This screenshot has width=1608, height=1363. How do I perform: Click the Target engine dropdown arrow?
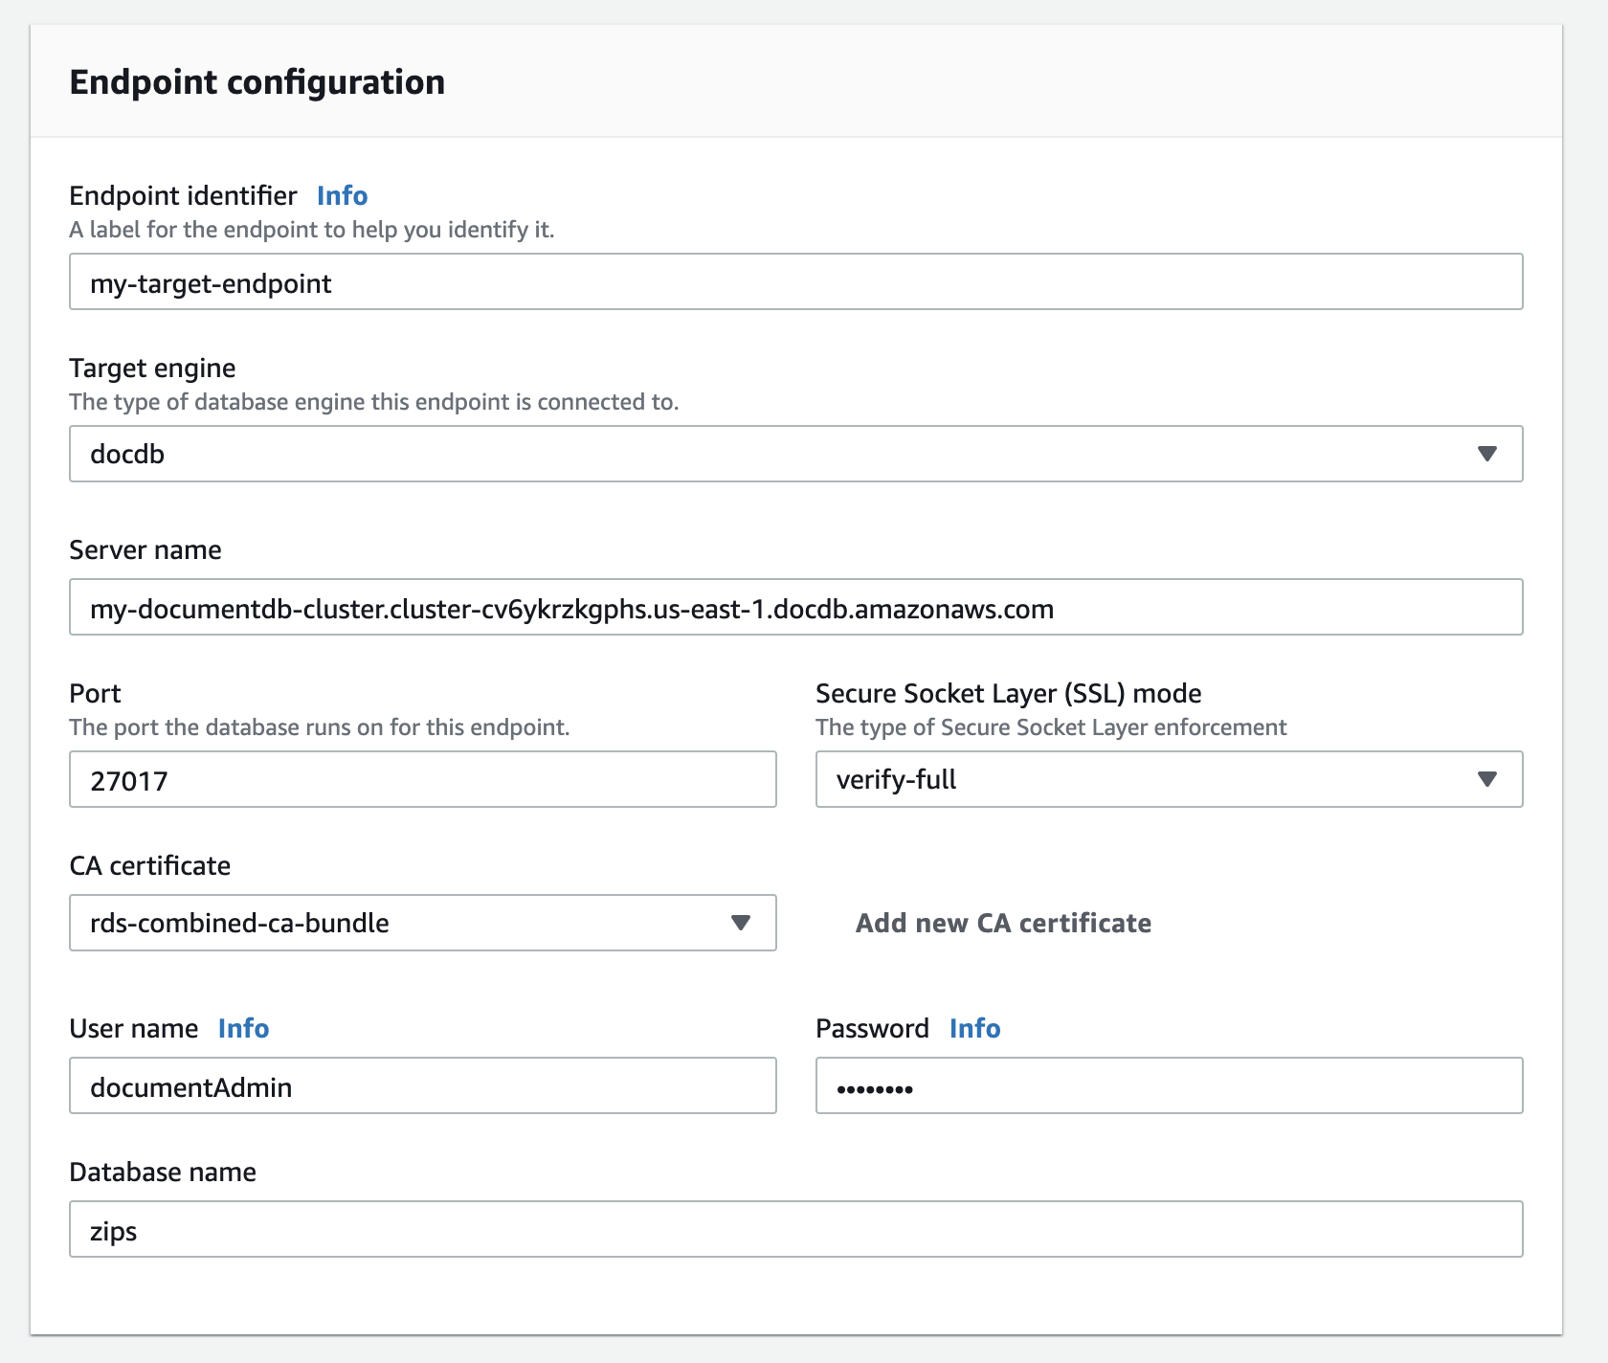(1489, 454)
